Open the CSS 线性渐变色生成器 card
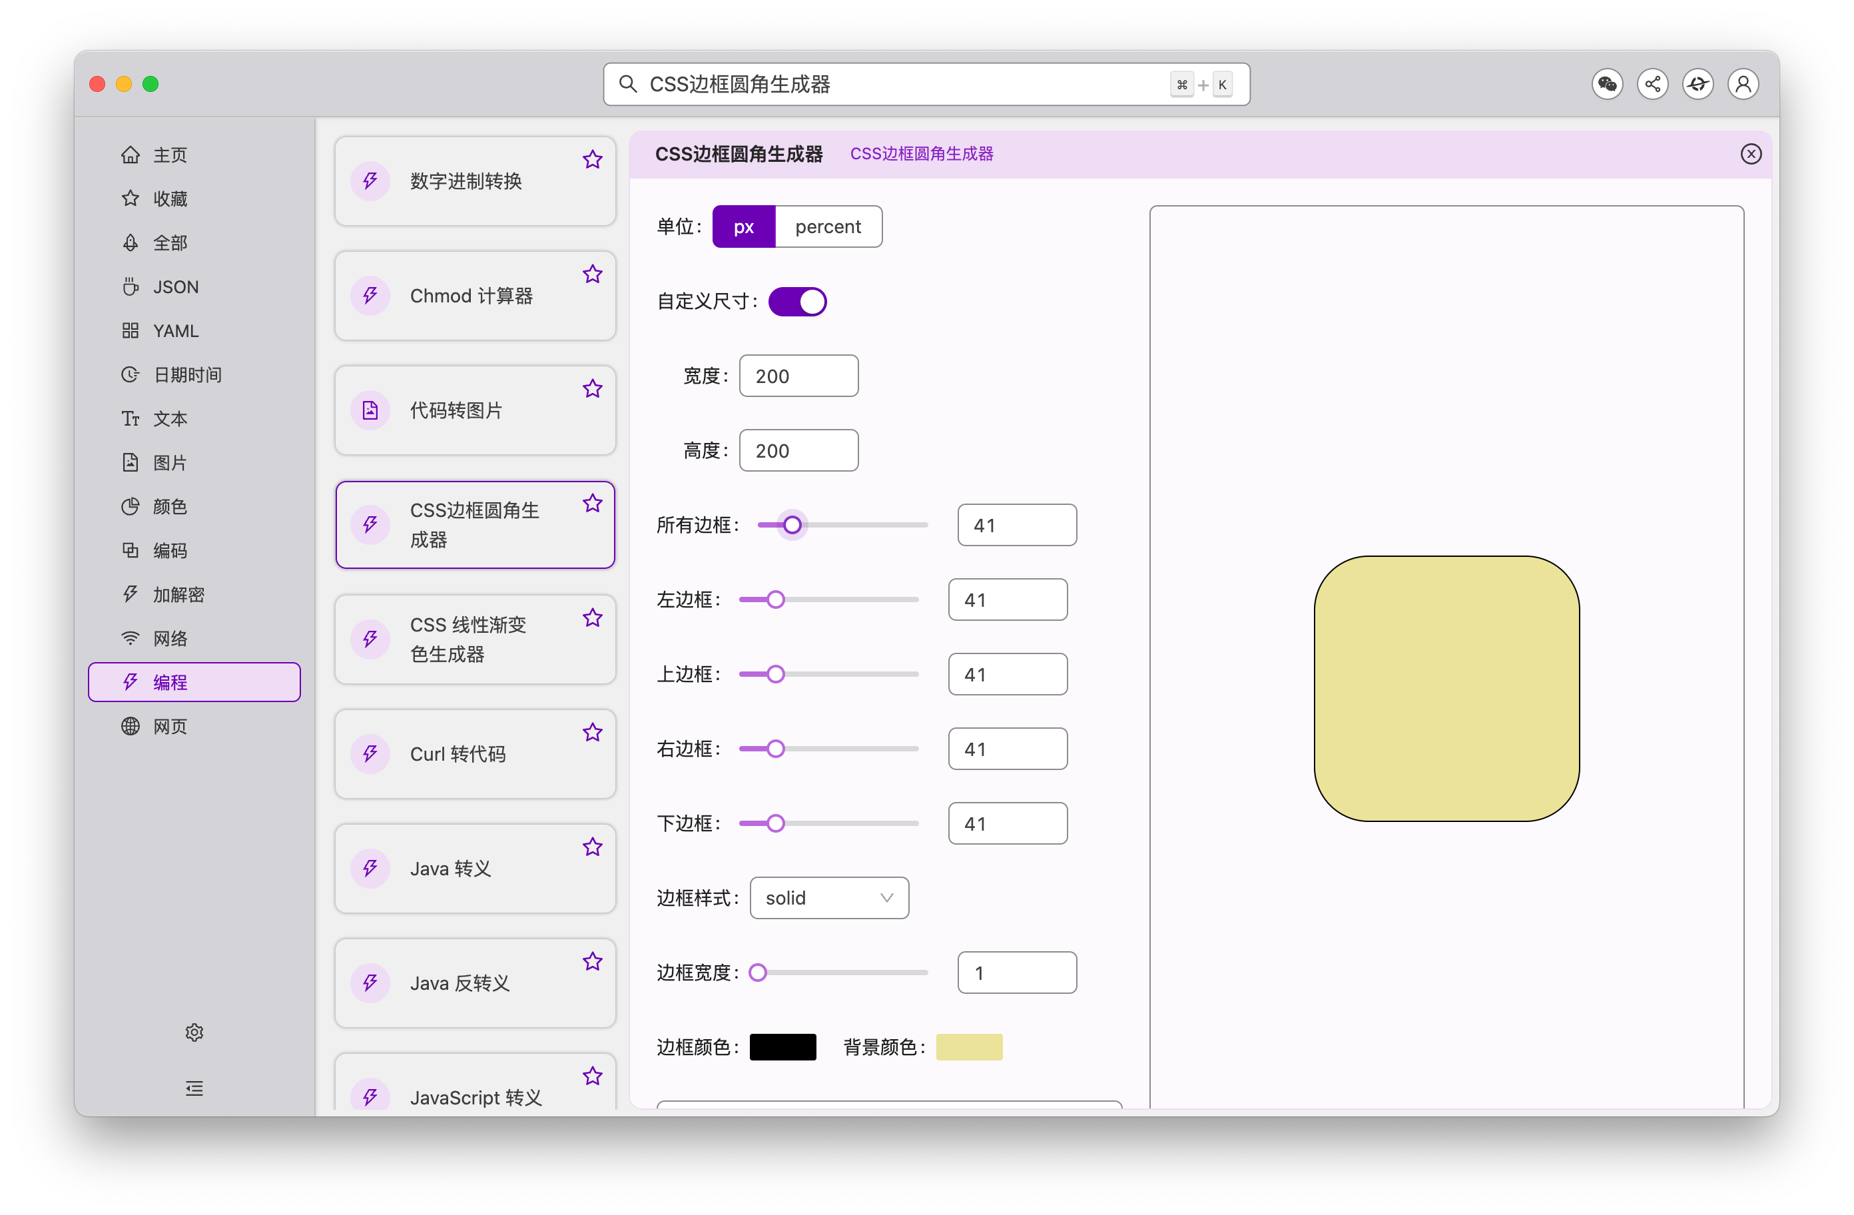 point(475,639)
